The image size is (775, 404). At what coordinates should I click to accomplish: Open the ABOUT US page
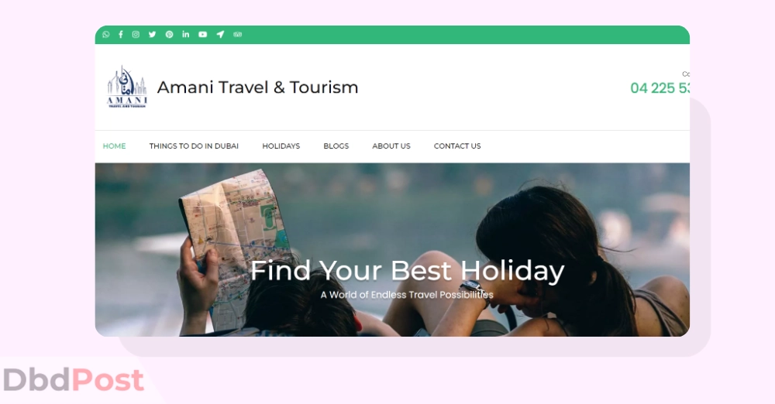[x=391, y=146]
